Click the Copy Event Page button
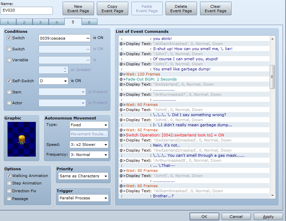This screenshot has height=221, width=286. click(112, 8)
